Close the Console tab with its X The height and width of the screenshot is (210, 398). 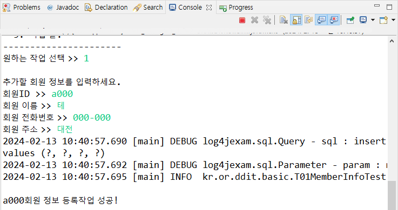(209, 8)
